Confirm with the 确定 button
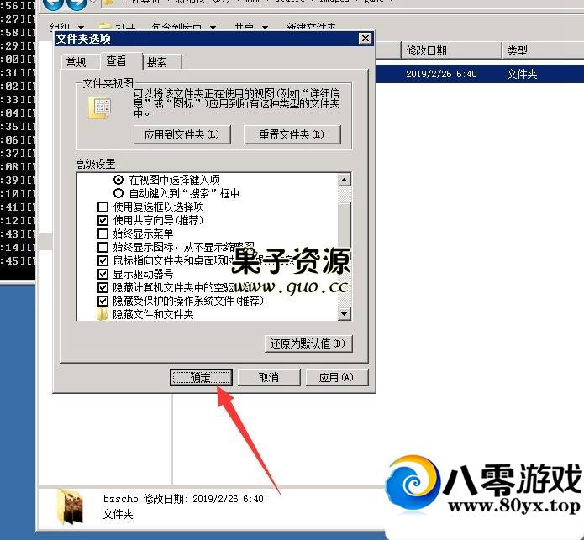This screenshot has height=540, width=584. pyautogui.click(x=201, y=377)
